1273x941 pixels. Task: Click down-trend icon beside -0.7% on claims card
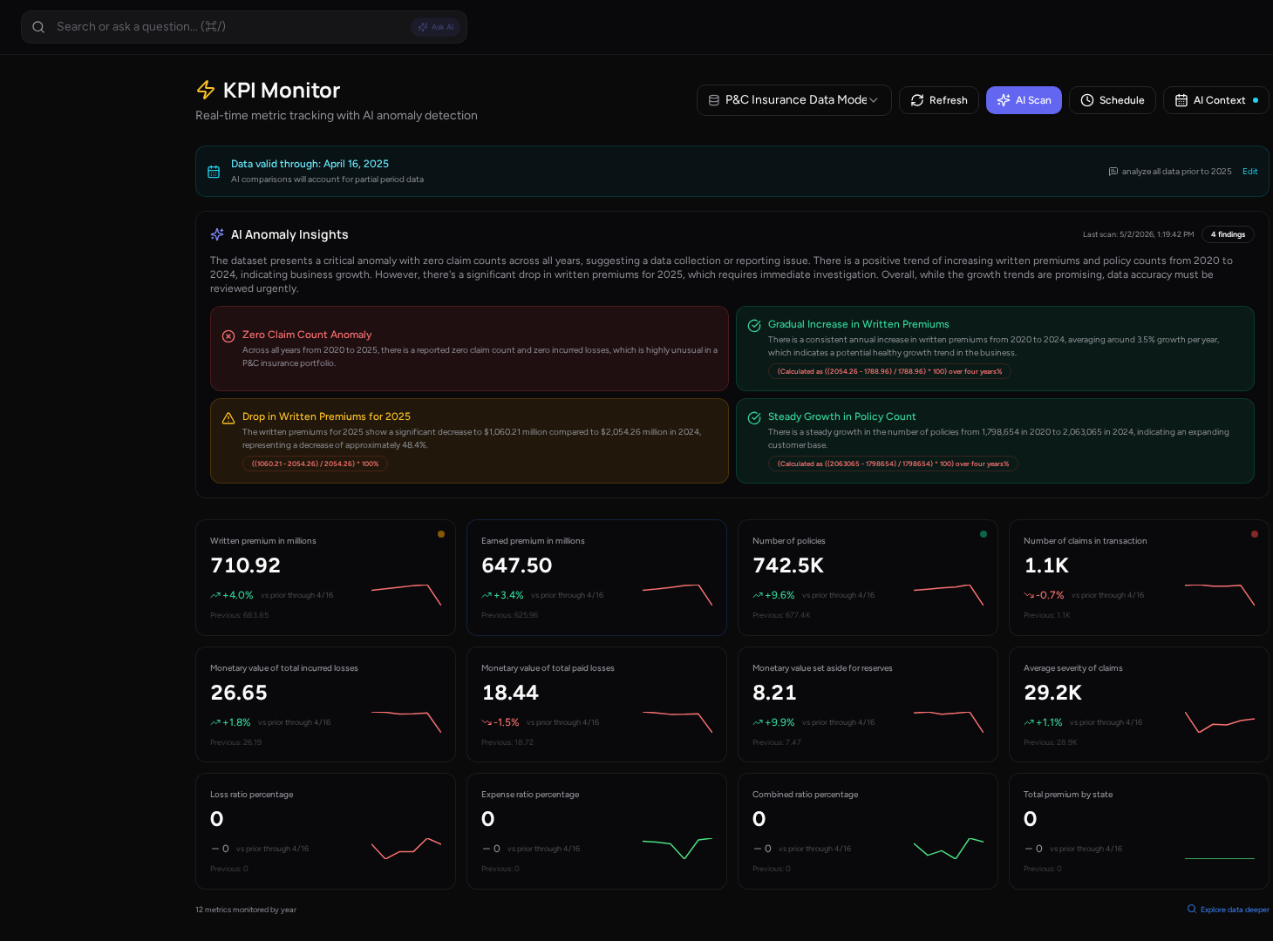[1029, 595]
